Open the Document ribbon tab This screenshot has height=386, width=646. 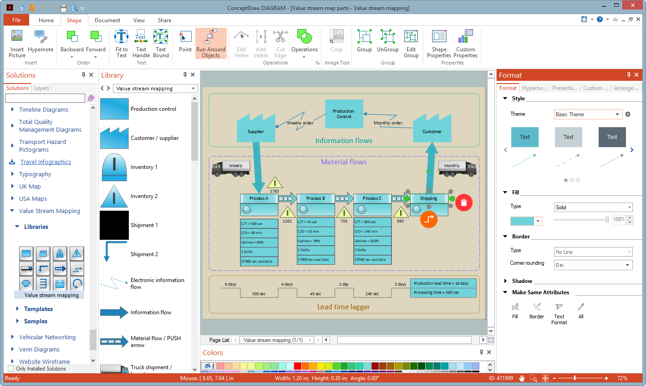click(107, 20)
